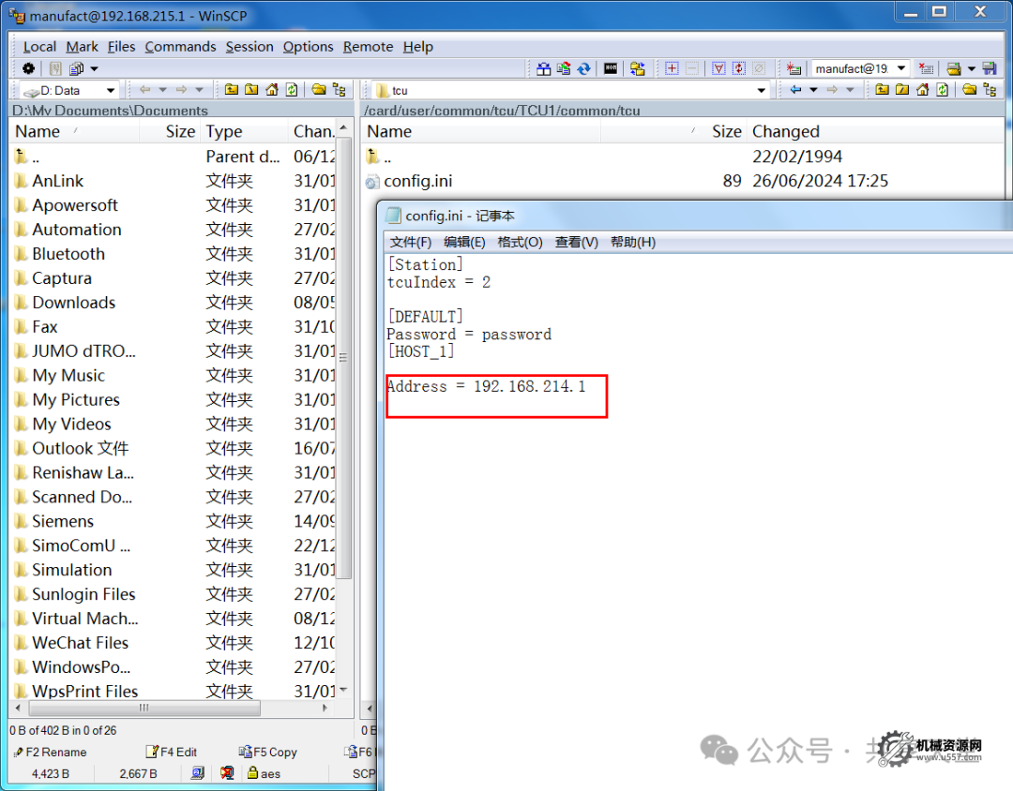Open the Console terminal icon
The image size is (1013, 791).
click(x=611, y=68)
